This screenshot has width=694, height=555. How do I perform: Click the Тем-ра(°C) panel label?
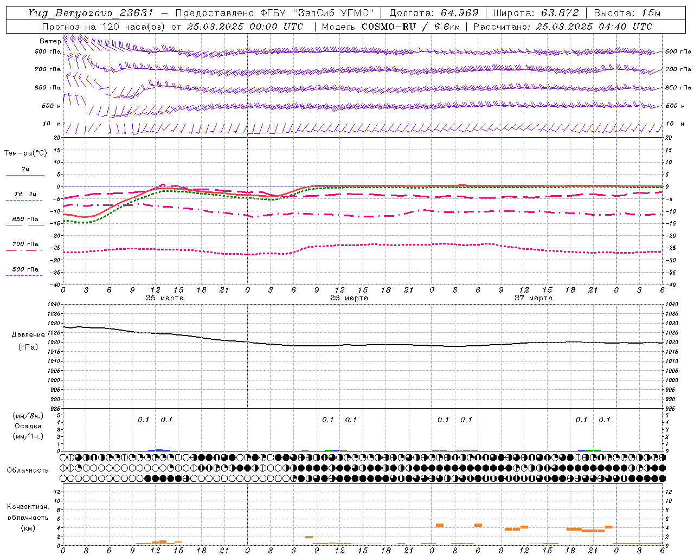click(x=25, y=153)
